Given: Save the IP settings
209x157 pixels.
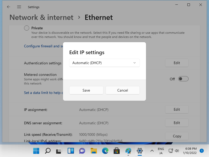Looking at the screenshot, I should click(86, 90).
